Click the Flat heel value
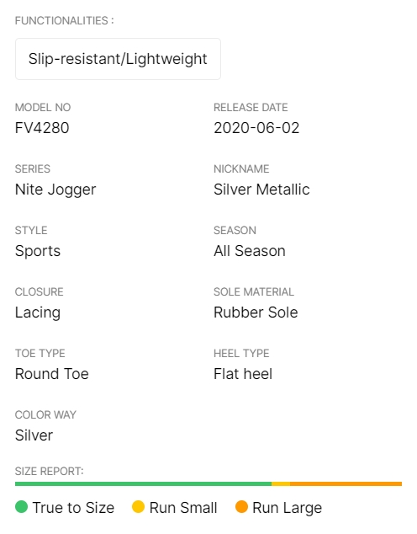Image resolution: width=417 pixels, height=534 pixels. [243, 374]
